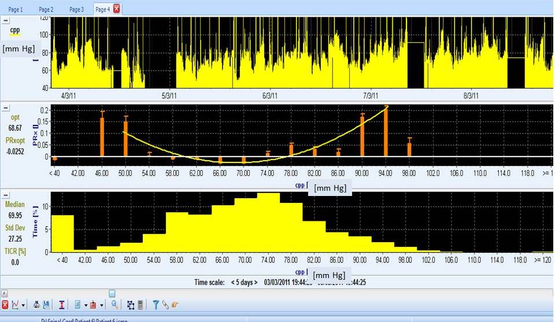Click the horizontal time scrollbar thumb
The height and width of the screenshot is (322, 555).
pyautogui.click(x=112, y=294)
